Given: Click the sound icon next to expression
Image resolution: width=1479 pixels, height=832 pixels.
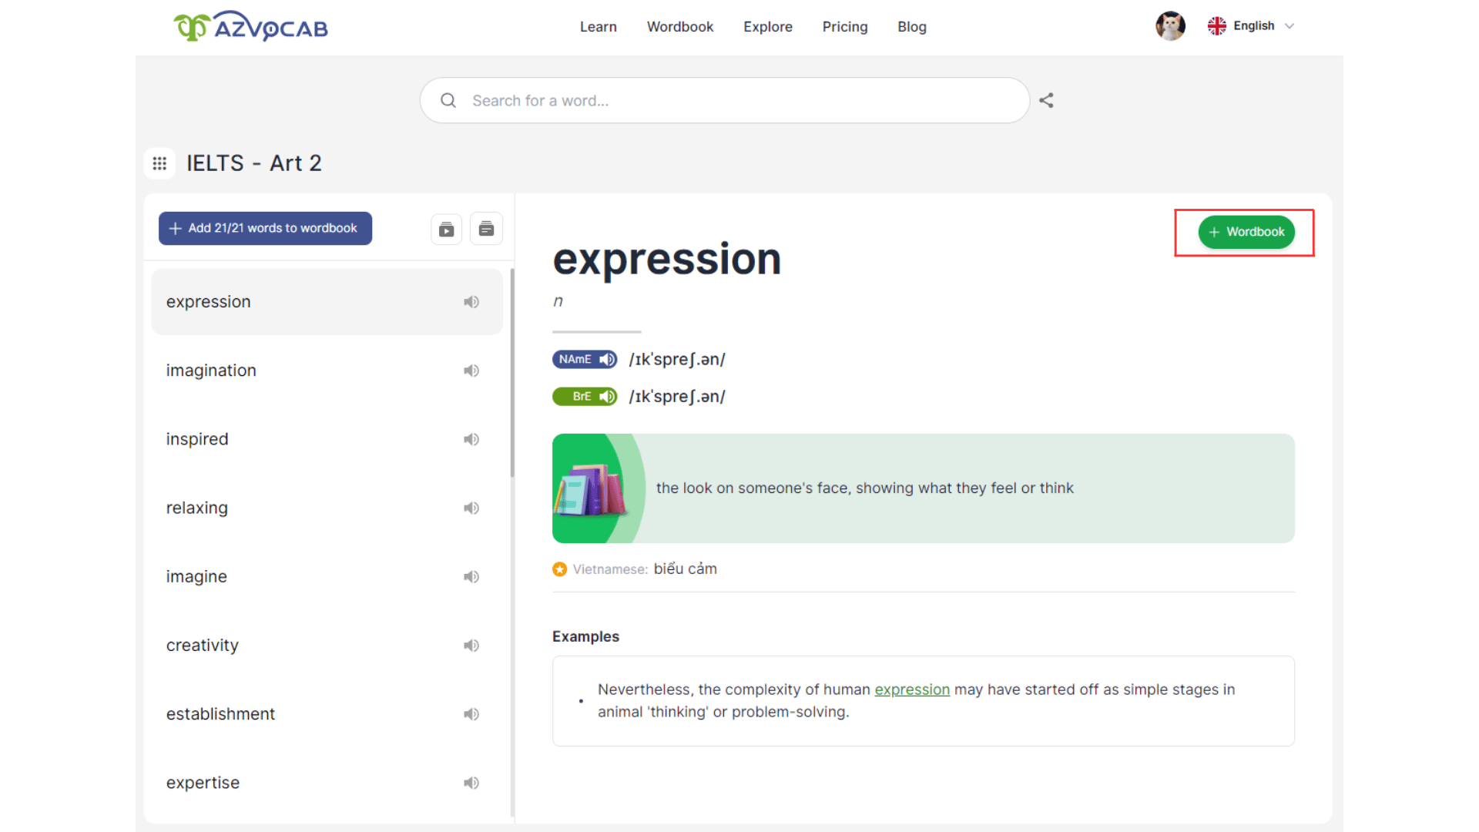Looking at the screenshot, I should (471, 302).
